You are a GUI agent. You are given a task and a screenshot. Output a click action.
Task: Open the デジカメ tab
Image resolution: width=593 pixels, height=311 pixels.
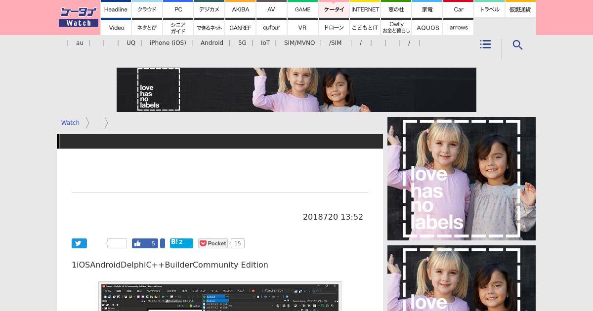click(209, 9)
